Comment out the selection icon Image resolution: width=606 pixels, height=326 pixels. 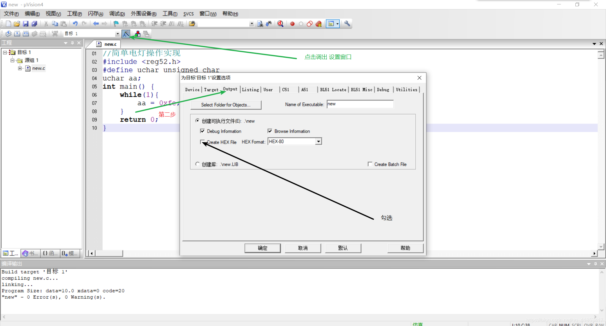tap(172, 24)
